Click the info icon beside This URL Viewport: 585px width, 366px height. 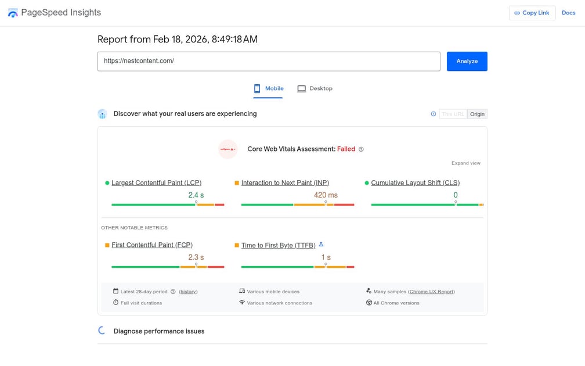(x=433, y=114)
